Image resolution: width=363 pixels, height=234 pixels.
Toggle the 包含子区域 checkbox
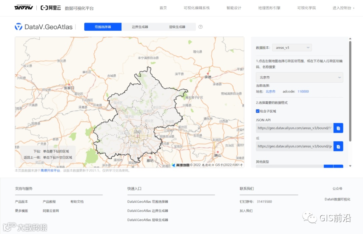[258, 111]
